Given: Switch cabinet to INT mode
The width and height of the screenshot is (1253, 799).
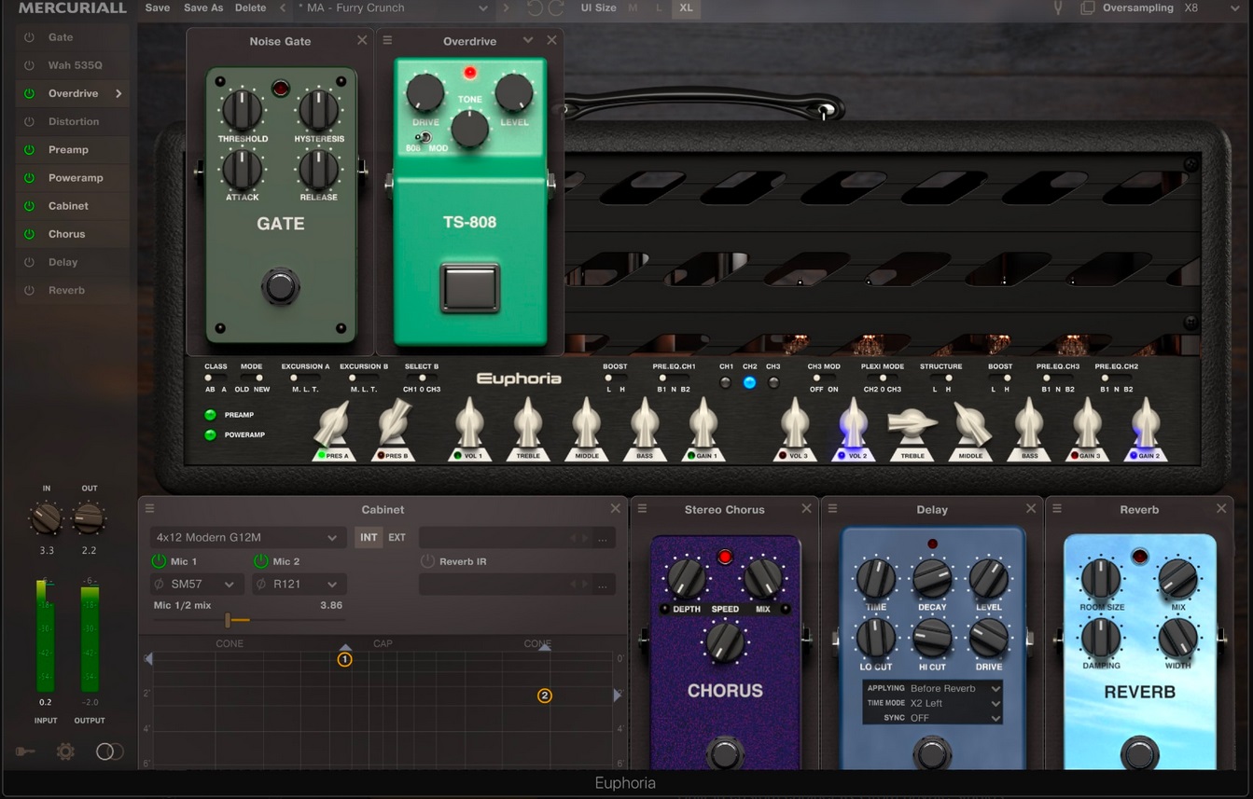Looking at the screenshot, I should coord(369,537).
